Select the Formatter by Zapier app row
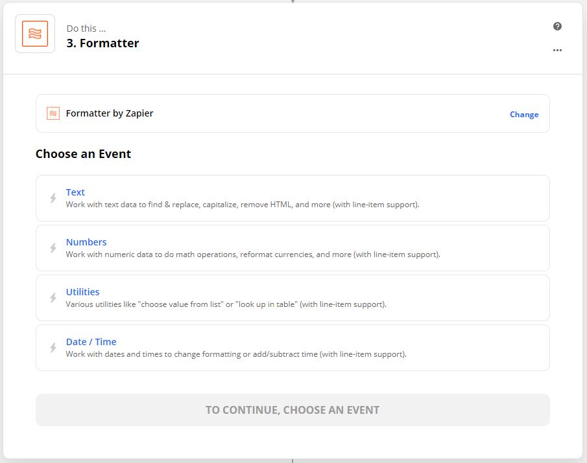The image size is (587, 463). (x=293, y=113)
